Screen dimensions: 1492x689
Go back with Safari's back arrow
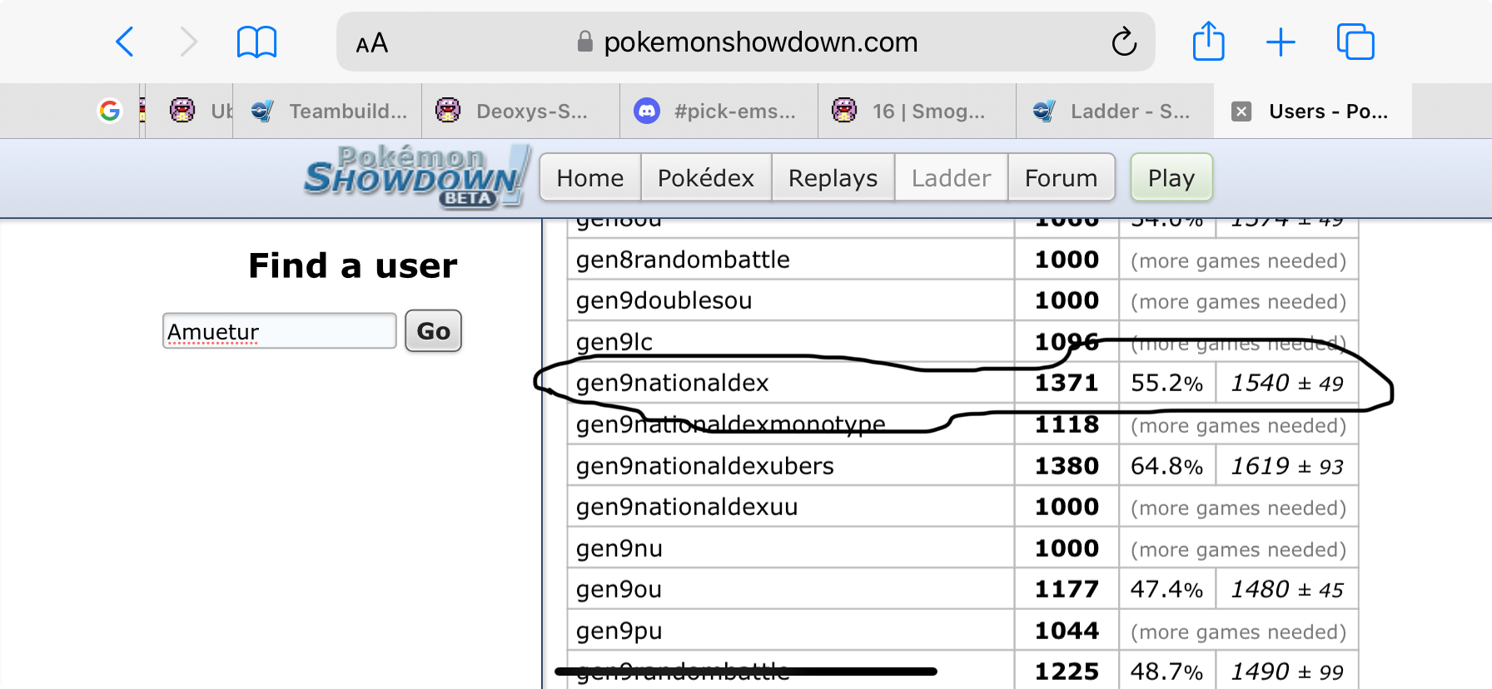pos(125,42)
